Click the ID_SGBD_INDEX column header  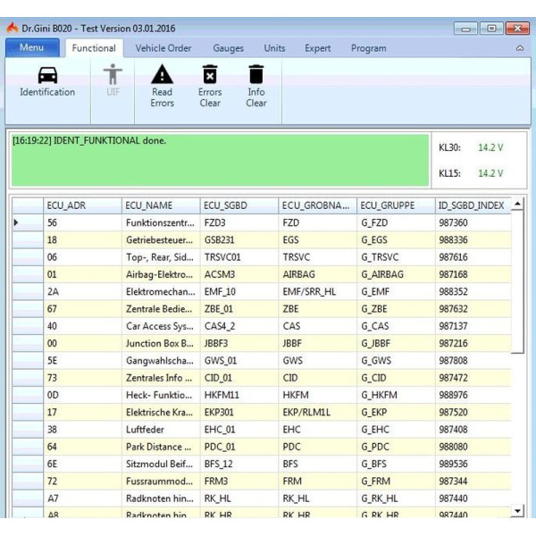(471, 205)
